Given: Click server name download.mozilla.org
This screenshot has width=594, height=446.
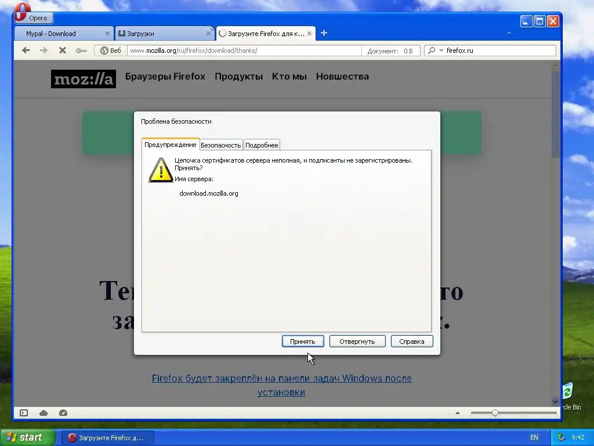Looking at the screenshot, I should [209, 193].
